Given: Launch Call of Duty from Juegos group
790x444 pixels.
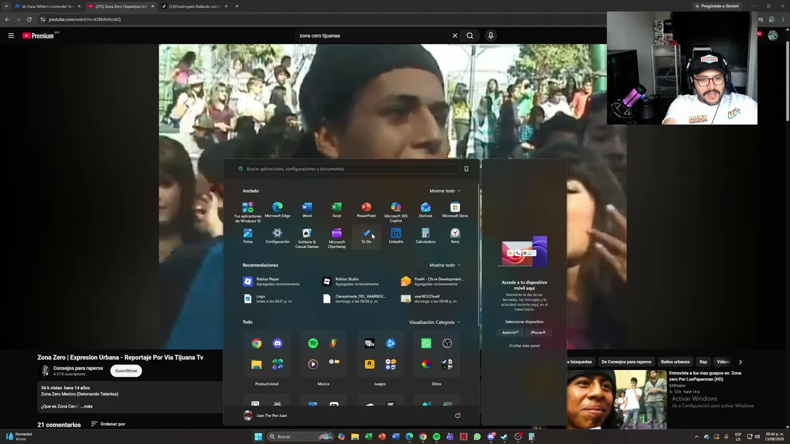Looking at the screenshot, I should (x=370, y=343).
